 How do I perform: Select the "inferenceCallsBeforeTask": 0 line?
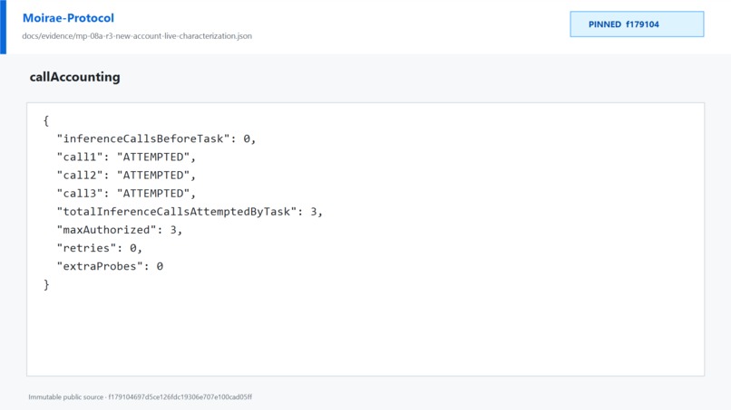pos(156,138)
